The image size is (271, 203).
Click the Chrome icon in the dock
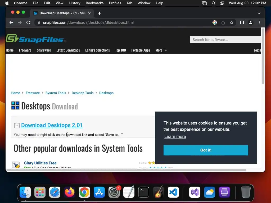point(84,192)
